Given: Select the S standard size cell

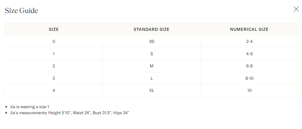Looking at the screenshot, I should pyautogui.click(x=151, y=54).
